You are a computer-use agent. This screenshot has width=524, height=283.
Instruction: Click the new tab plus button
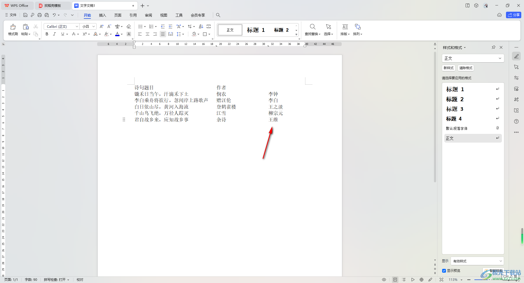142,5
